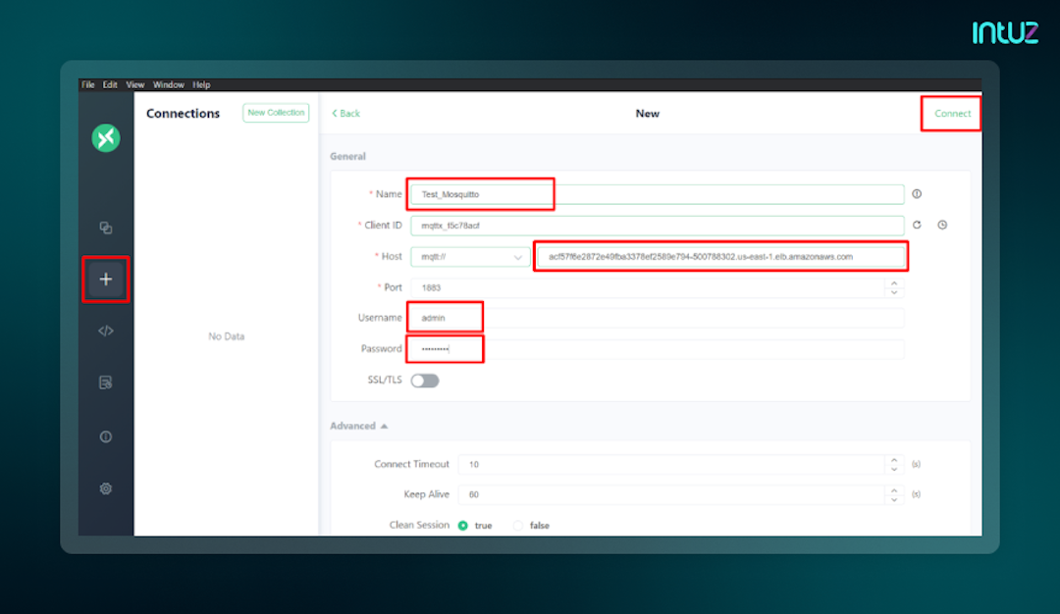Click the info icon beside the Name field

point(917,193)
